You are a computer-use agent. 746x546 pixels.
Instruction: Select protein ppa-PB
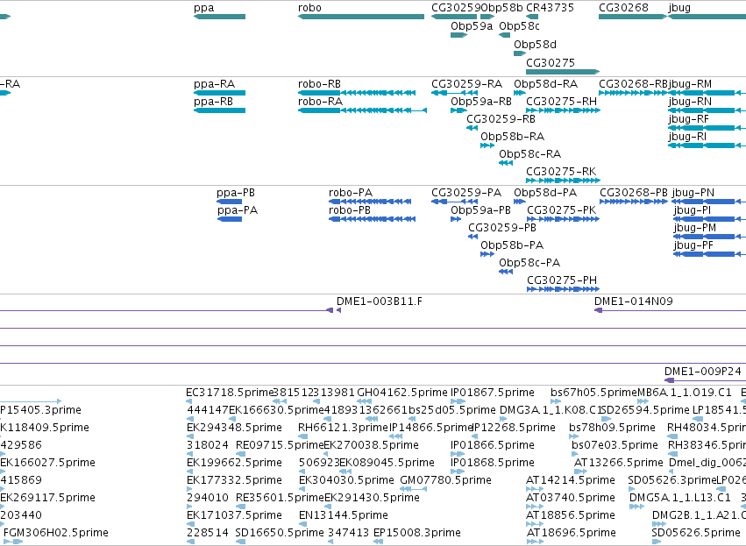click(230, 202)
